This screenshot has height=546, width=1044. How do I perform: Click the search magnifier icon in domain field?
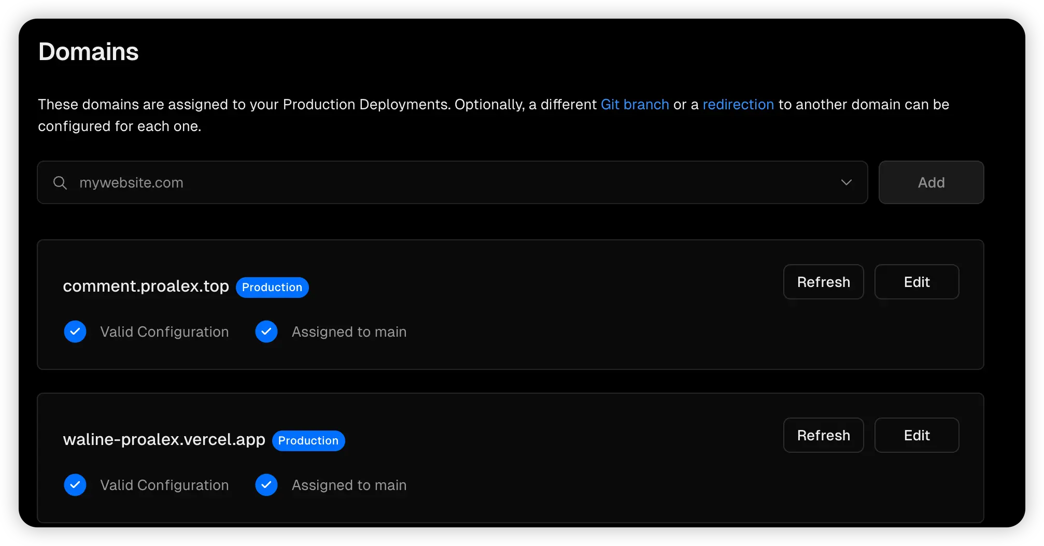coord(60,182)
